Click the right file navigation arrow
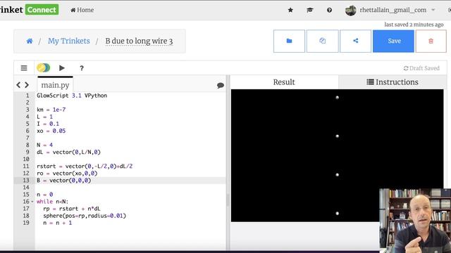The image size is (451, 253). click(27, 85)
